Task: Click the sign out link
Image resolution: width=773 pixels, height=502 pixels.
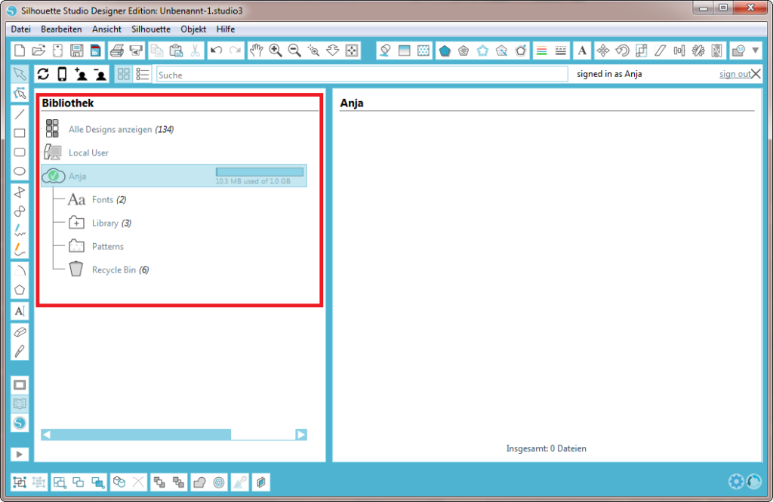Action: point(734,74)
